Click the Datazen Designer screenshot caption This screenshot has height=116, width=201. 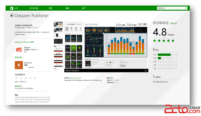72,71
